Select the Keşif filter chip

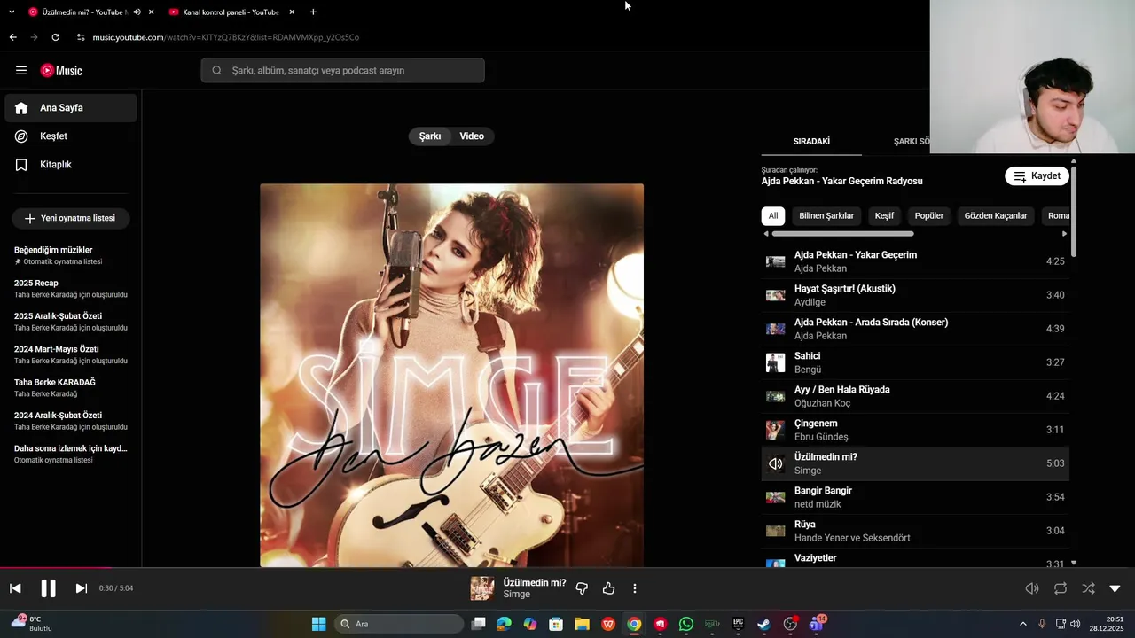pyautogui.click(x=884, y=215)
